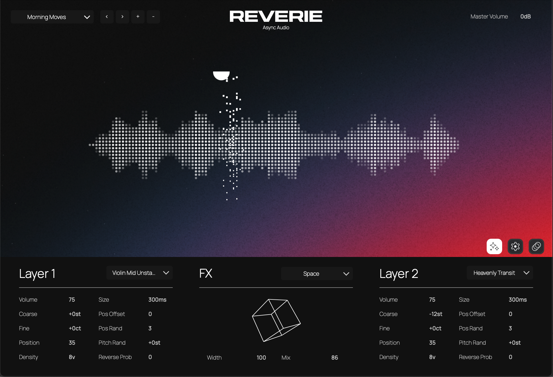Open the Heavenly Transit sample dropdown
This screenshot has width=553, height=377.
pyautogui.click(x=500, y=273)
